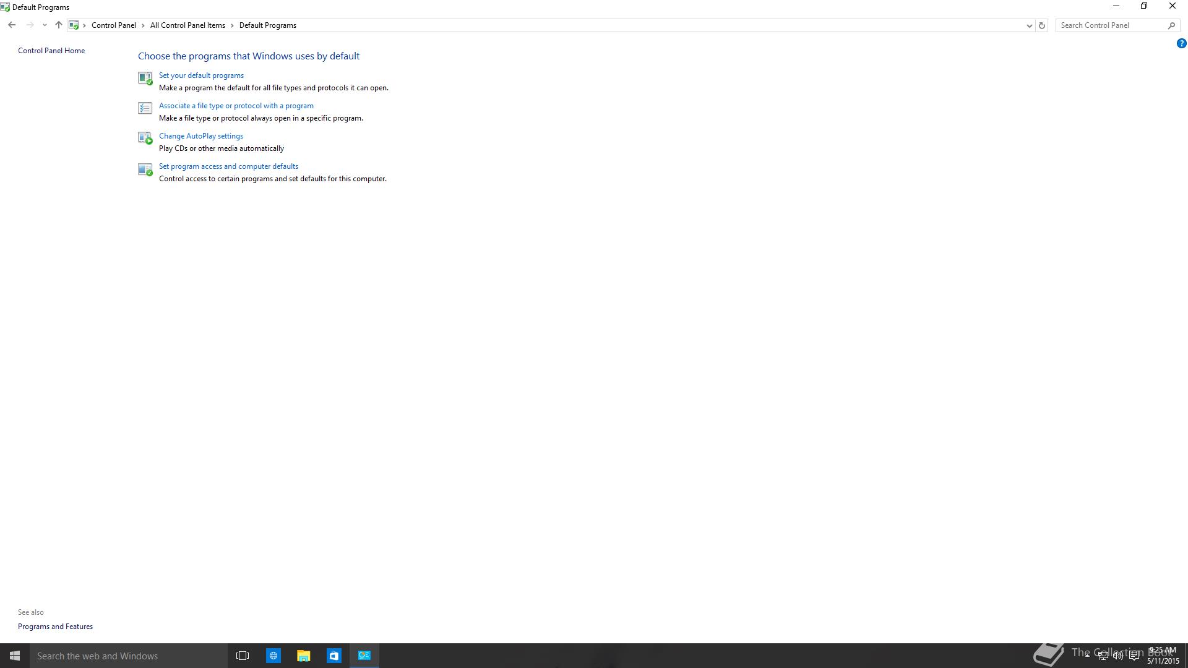Viewport: 1188px width, 668px height.
Task: Expand the chevron after Control Panel breadcrumb
Action: coord(143,25)
